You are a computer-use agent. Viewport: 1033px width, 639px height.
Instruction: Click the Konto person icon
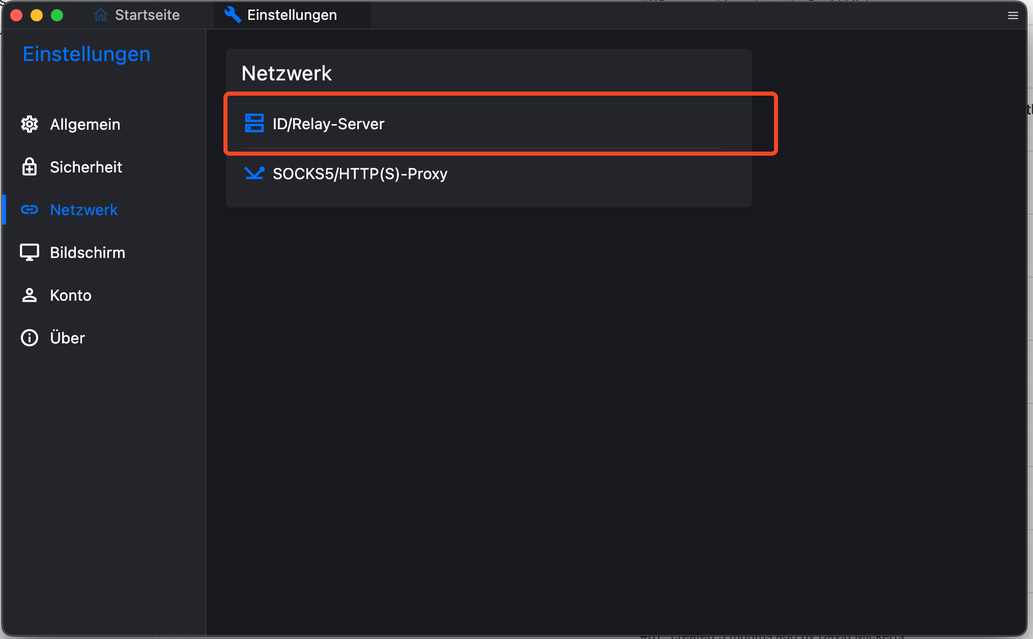click(x=30, y=295)
